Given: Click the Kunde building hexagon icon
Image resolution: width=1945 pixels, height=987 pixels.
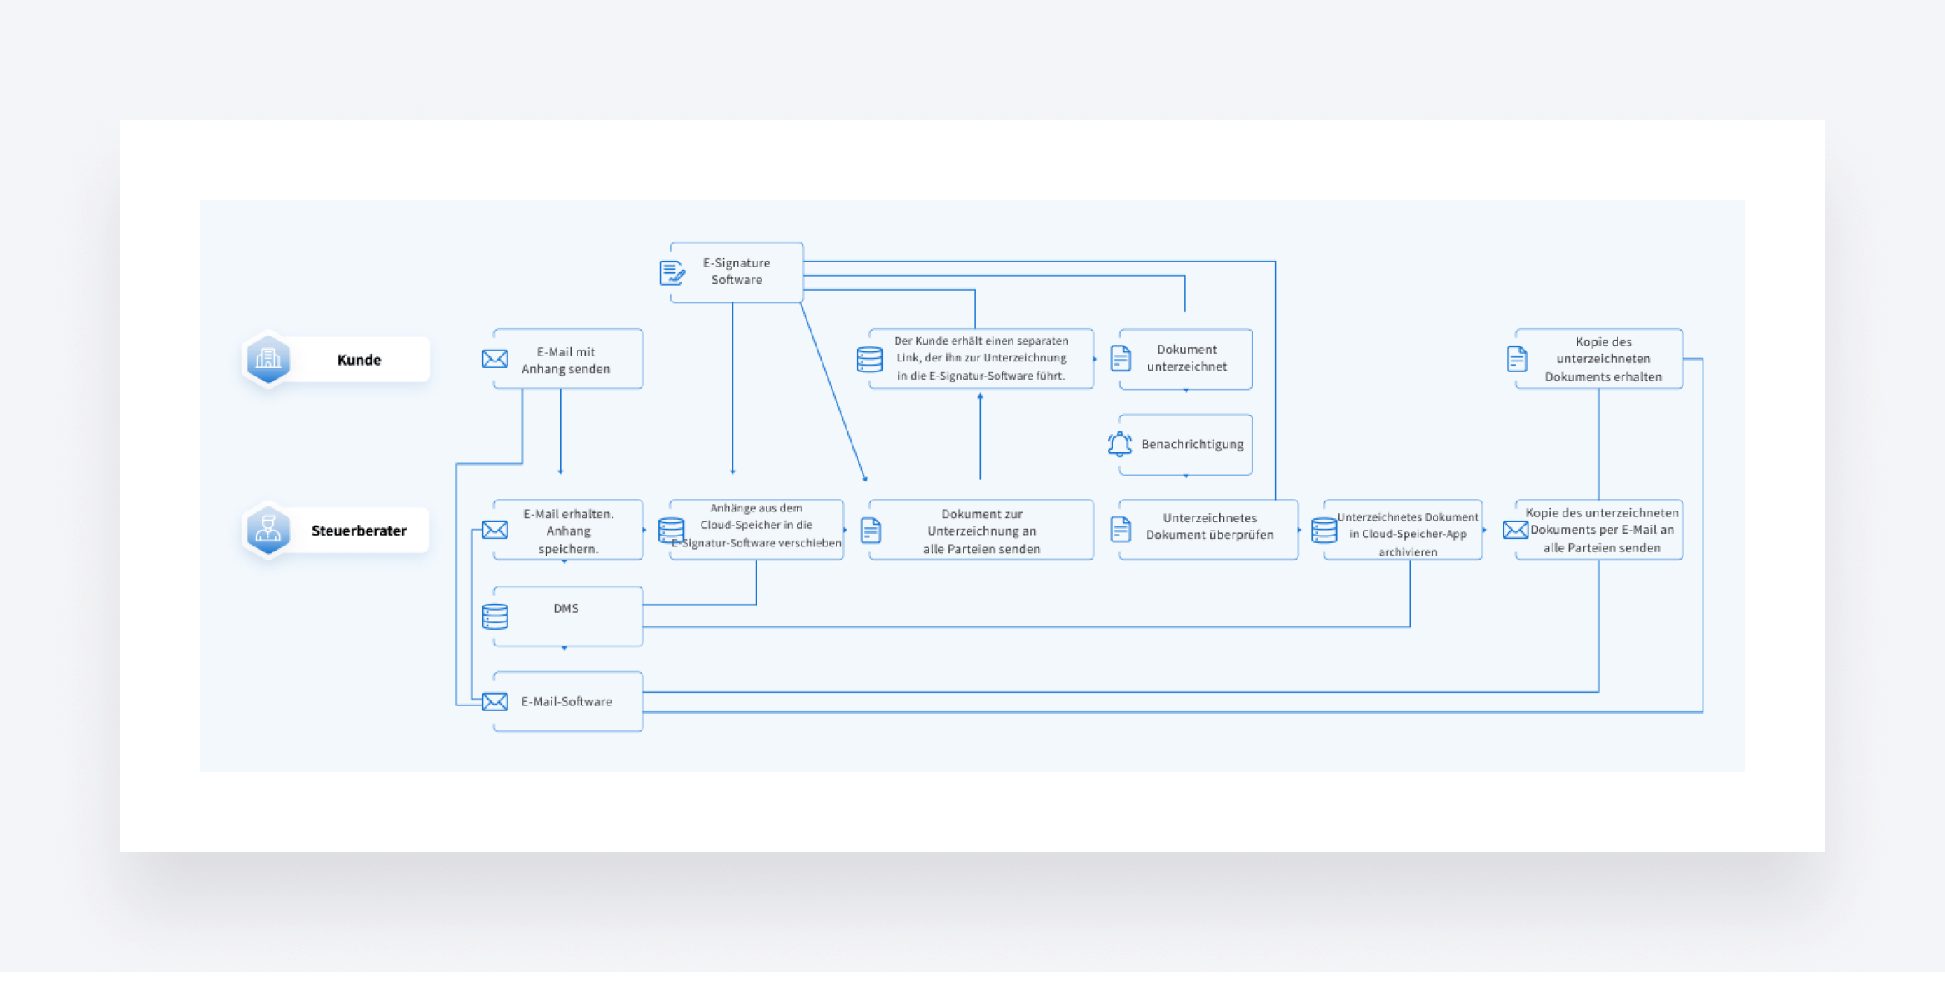Looking at the screenshot, I should pos(268,360).
